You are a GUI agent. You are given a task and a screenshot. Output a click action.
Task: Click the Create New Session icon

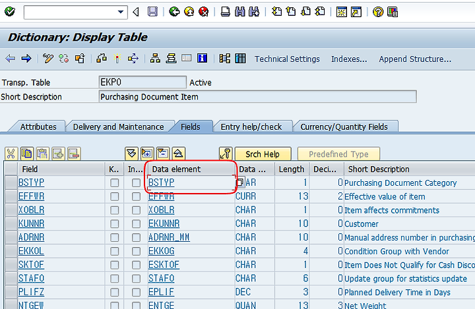pyautogui.click(x=342, y=12)
